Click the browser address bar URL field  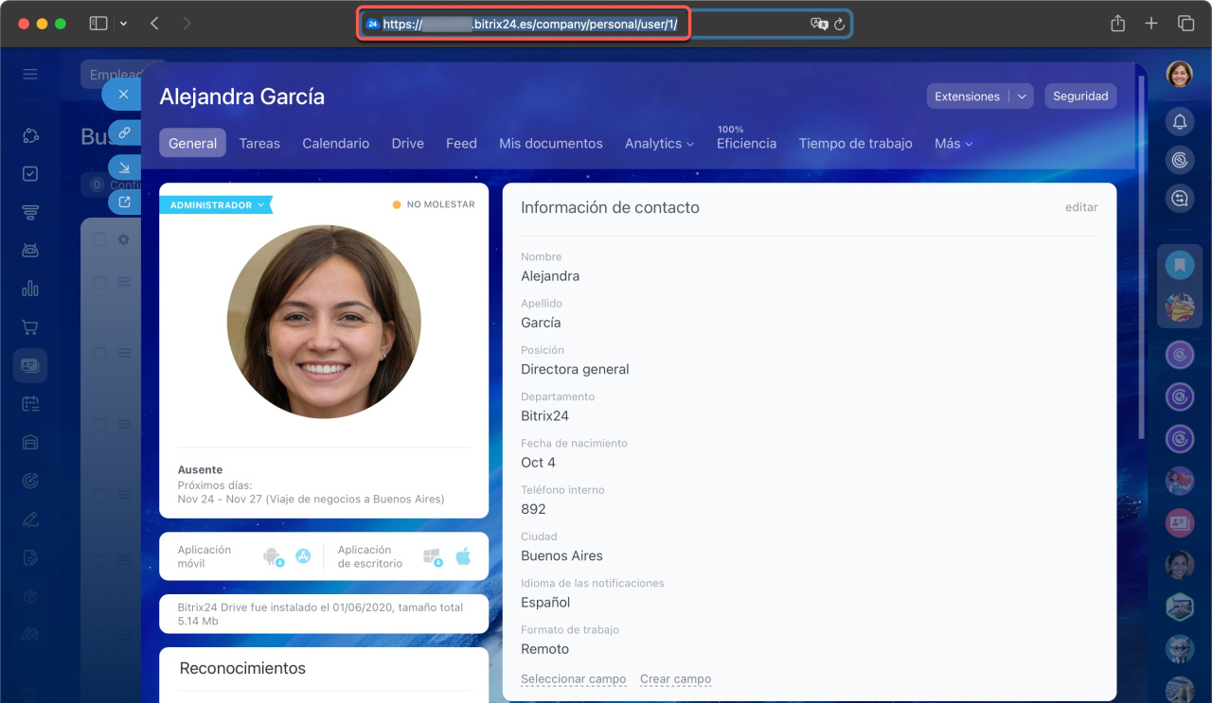(530, 25)
